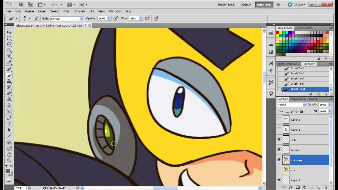338x190 pixels.
Task: Toggle Quick Mask mode icon
Action: click(9, 180)
